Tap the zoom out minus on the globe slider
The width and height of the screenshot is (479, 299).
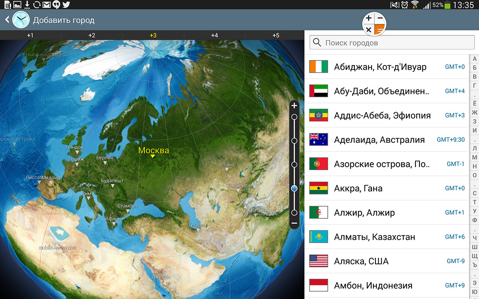tap(294, 223)
